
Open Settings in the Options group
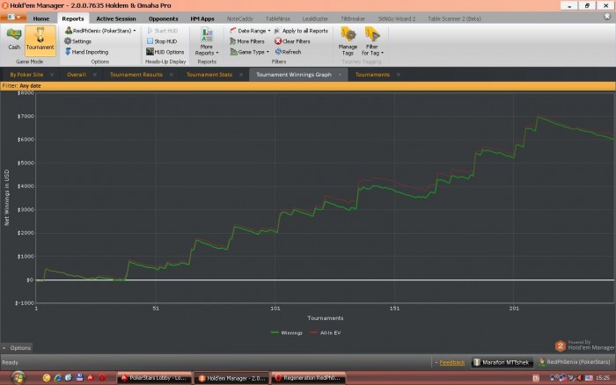point(77,41)
